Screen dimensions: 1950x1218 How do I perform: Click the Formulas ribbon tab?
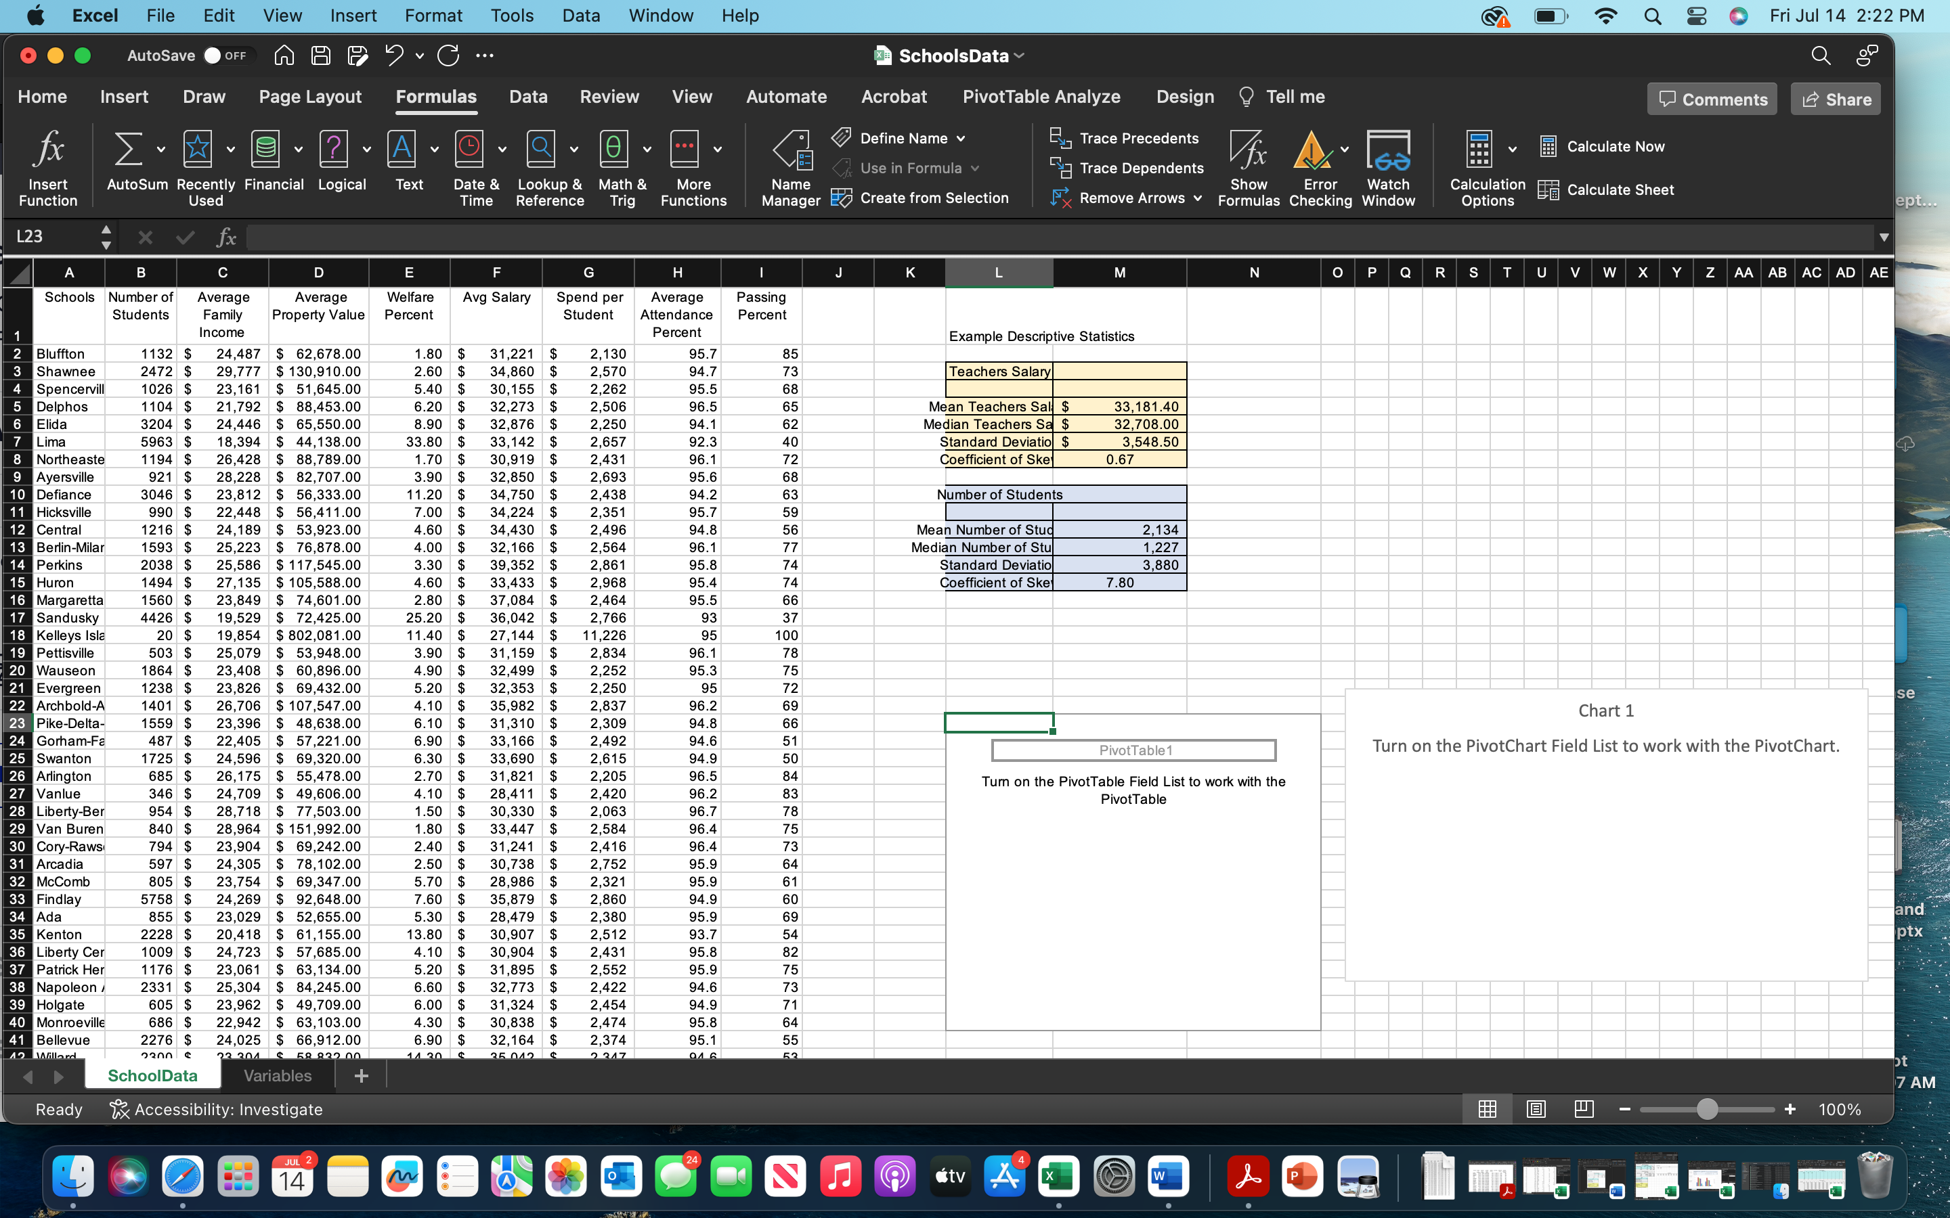(434, 95)
